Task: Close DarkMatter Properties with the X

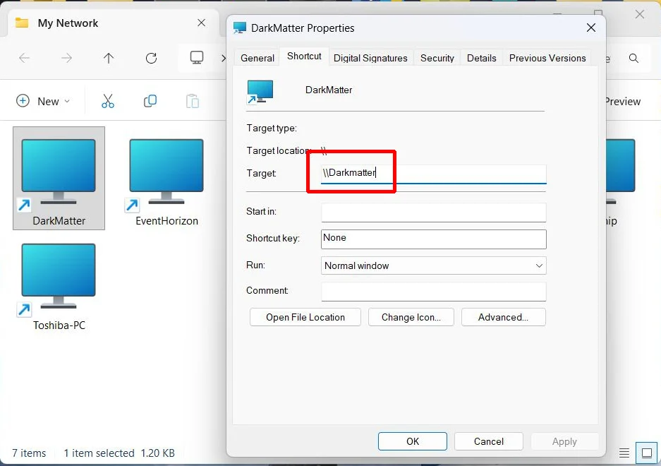Action: (x=591, y=28)
